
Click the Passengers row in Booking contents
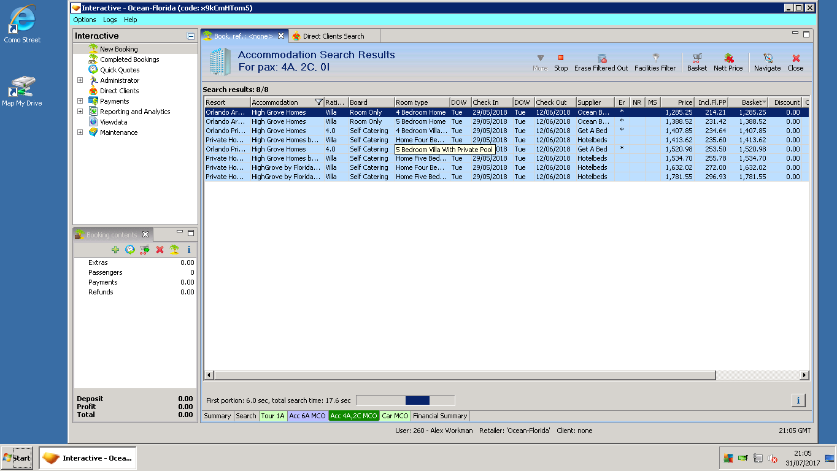pos(135,272)
